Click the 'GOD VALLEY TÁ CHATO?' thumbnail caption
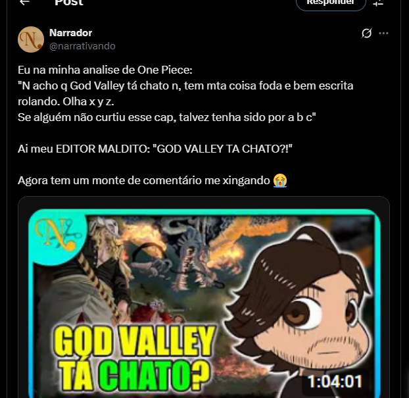The width and height of the screenshot is (409, 398). click(x=134, y=358)
